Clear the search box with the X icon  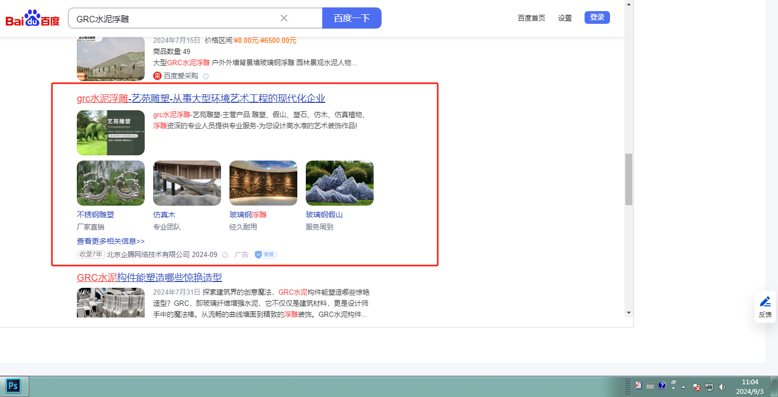click(284, 18)
